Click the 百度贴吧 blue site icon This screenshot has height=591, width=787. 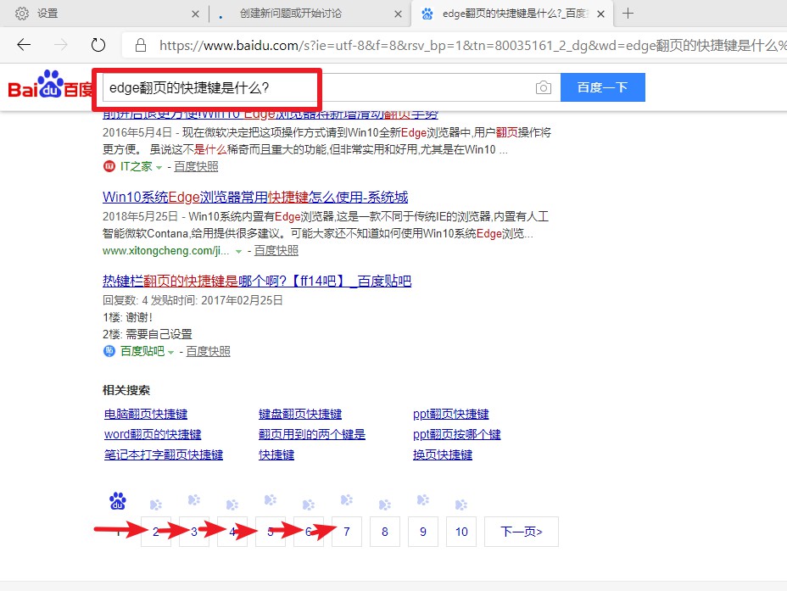coord(109,351)
